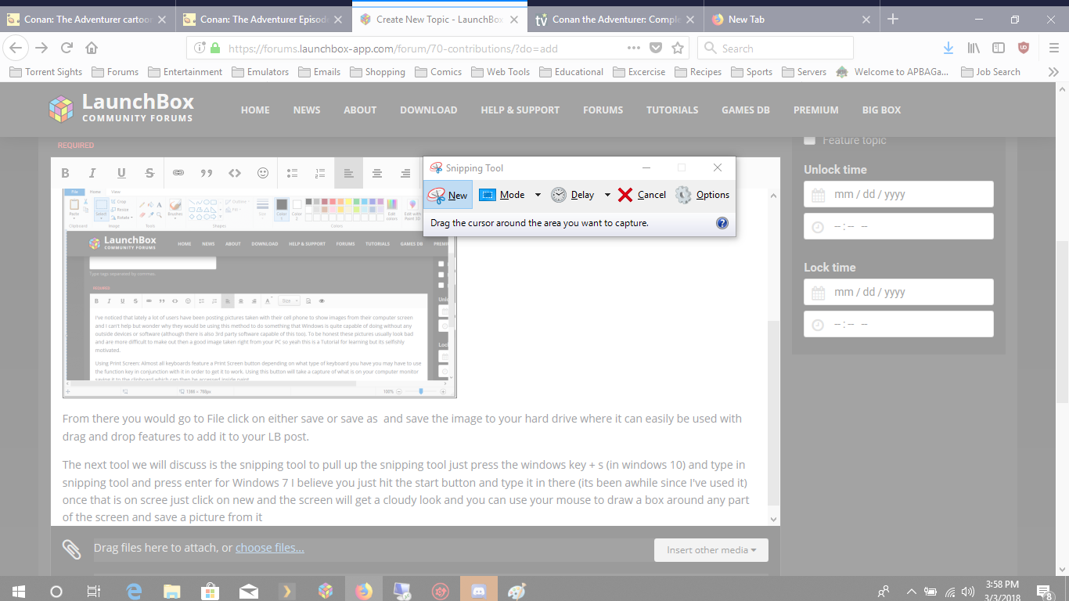Open the TUTORIALS nav item

pyautogui.click(x=671, y=110)
